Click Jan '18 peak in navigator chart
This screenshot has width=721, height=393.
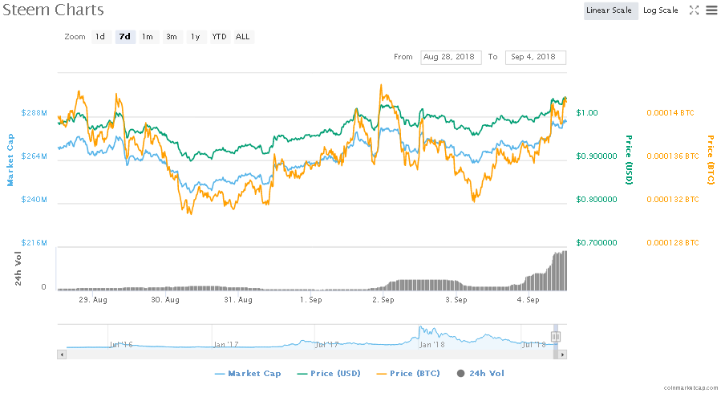tap(421, 328)
